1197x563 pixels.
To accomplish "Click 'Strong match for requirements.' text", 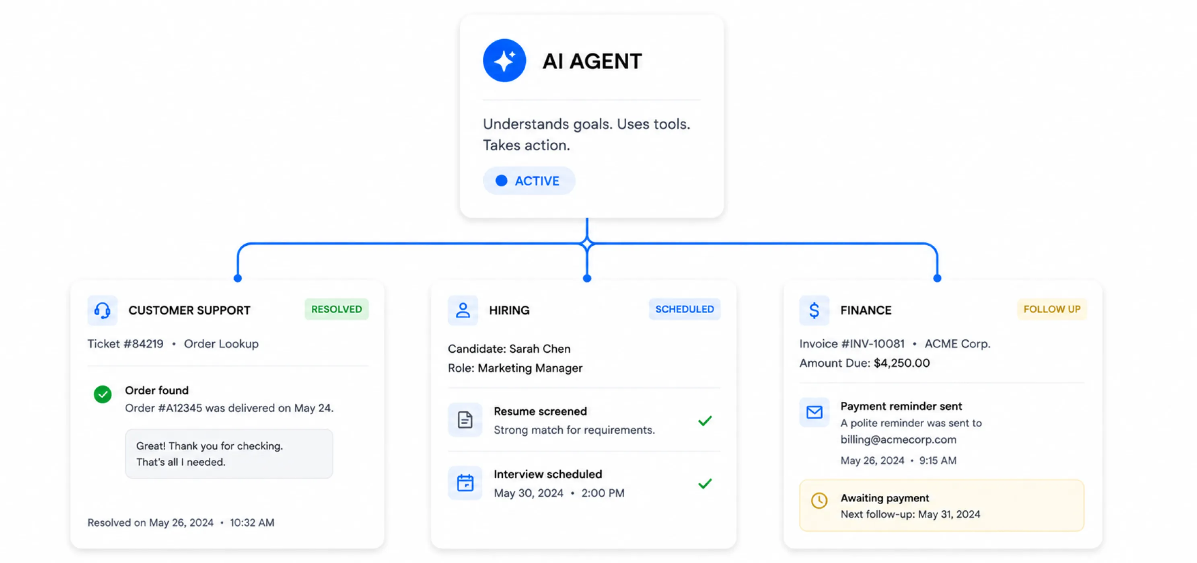I will tap(574, 429).
